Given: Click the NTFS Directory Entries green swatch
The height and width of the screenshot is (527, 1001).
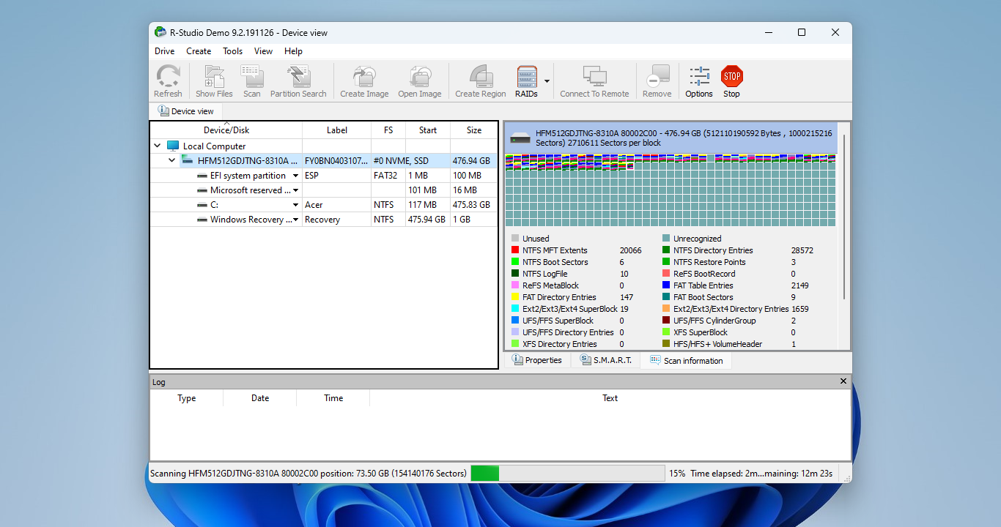Looking at the screenshot, I should [666, 250].
